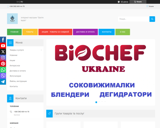Open АКЦИИ - ТОВАРЫ СО СКИДКОЙ

click(x=55, y=32)
